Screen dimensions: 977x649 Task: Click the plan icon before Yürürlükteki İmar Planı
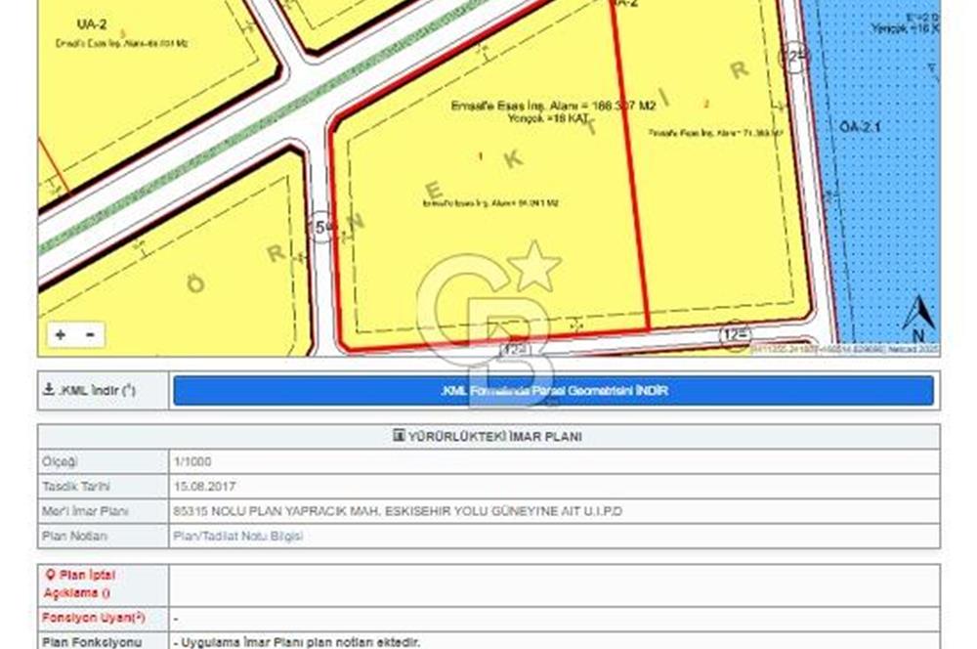click(399, 437)
